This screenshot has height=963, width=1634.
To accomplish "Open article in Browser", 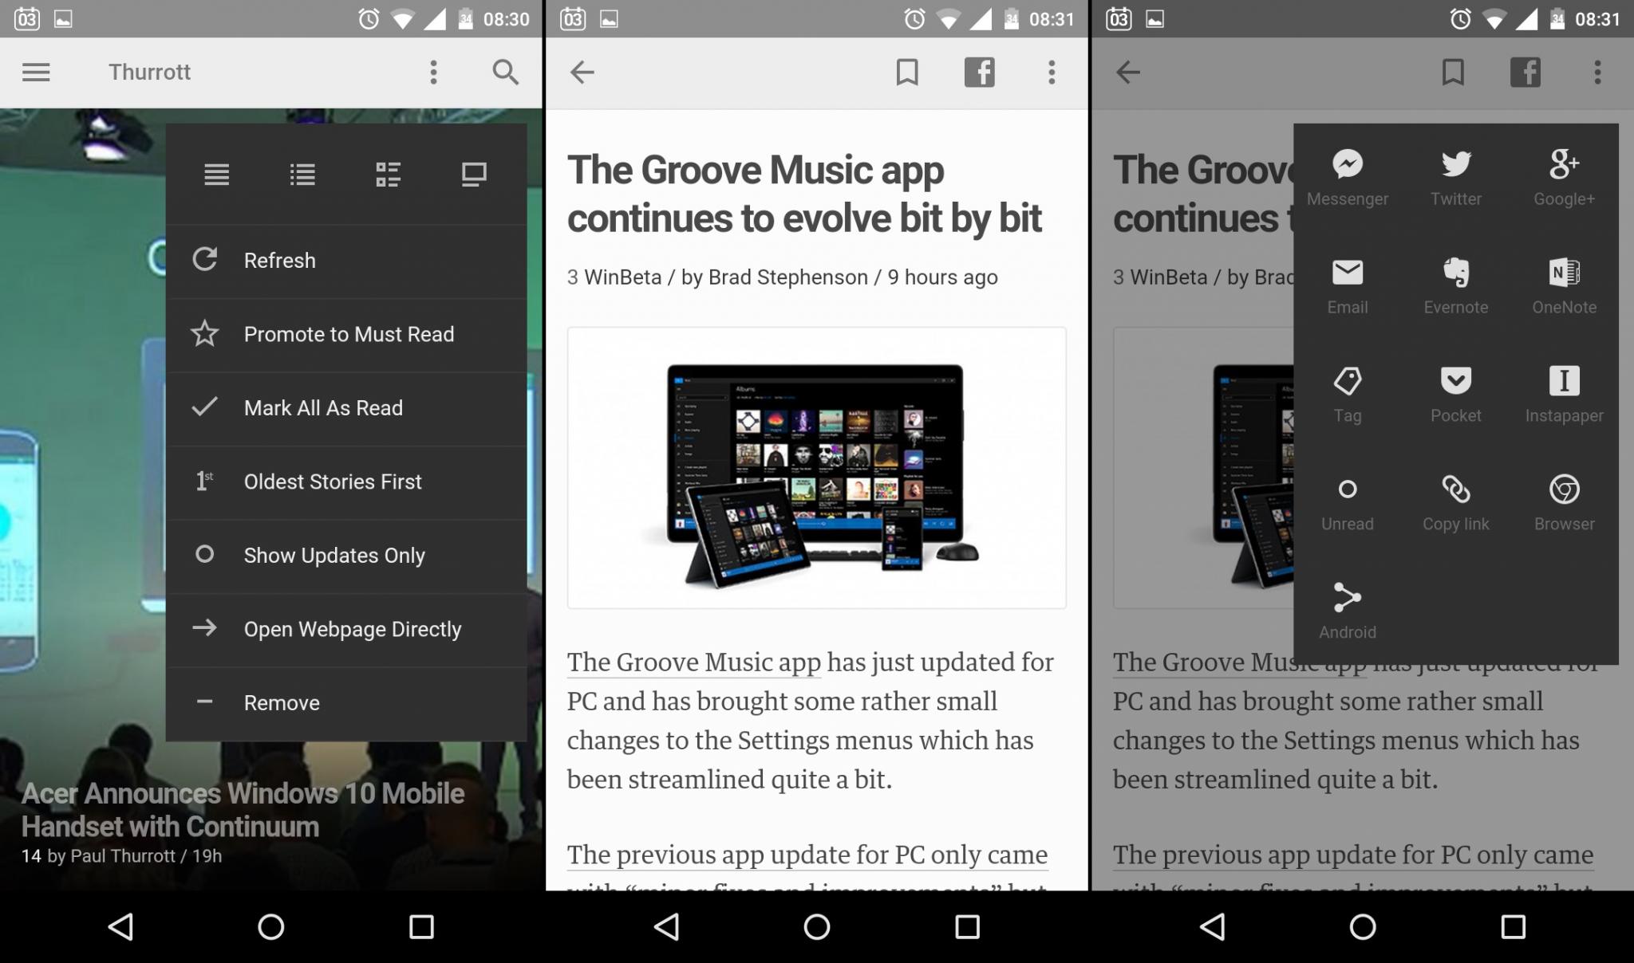I will coord(1565,504).
